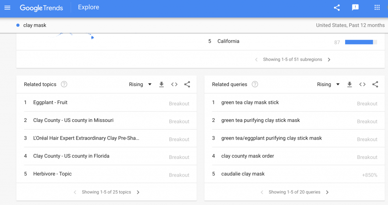The width and height of the screenshot is (388, 205).
Task: Open help for Related topics
Action: 64,84
